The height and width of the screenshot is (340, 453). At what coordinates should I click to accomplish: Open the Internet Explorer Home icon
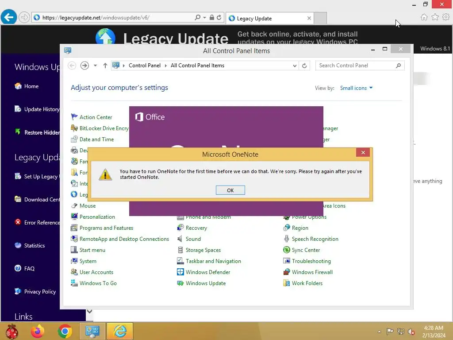pos(424,17)
